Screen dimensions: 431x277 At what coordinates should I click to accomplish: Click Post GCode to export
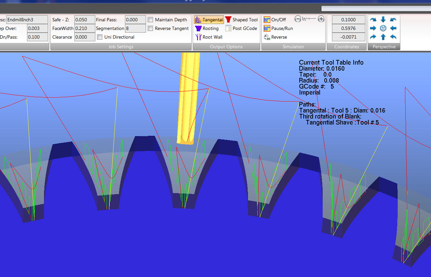[241, 28]
